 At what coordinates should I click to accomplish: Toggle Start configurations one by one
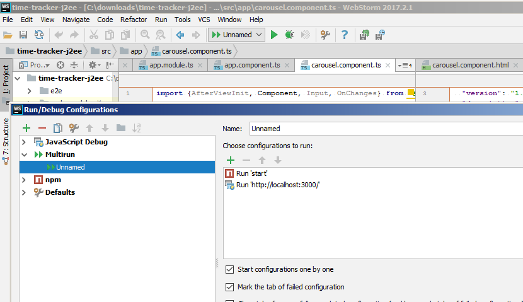tap(229, 269)
